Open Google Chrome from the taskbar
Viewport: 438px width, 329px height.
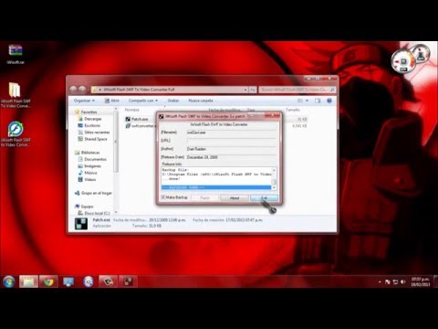(48, 281)
